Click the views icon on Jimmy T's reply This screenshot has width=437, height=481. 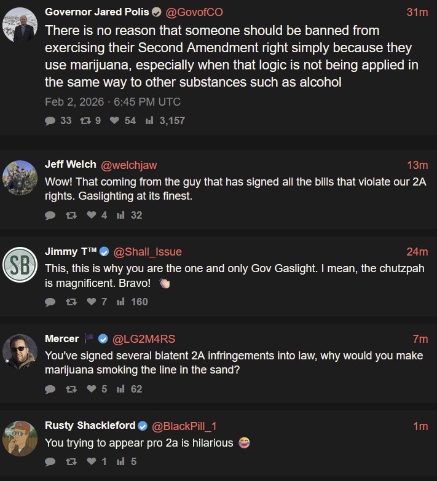point(121,302)
